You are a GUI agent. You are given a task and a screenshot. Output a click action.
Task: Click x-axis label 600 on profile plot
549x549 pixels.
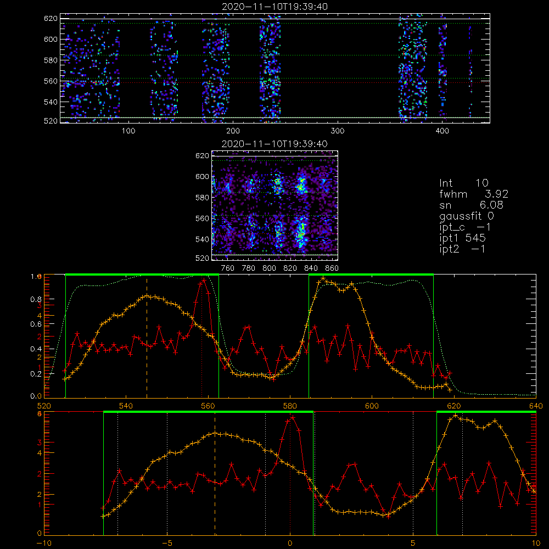[x=372, y=406]
